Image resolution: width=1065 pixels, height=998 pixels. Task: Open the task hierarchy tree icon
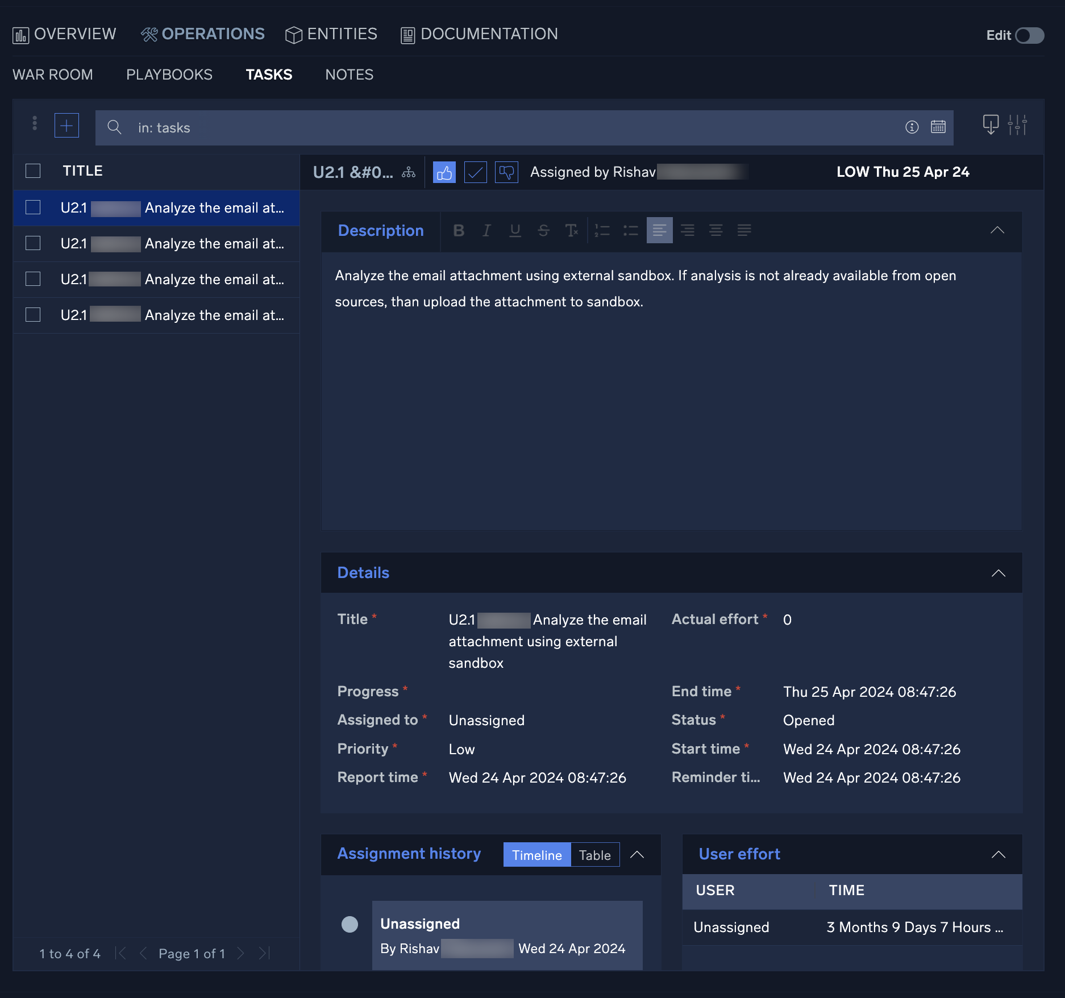pyautogui.click(x=409, y=172)
